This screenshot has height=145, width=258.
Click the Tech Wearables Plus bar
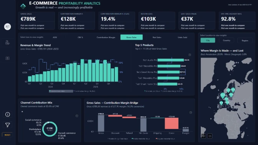[168, 78]
